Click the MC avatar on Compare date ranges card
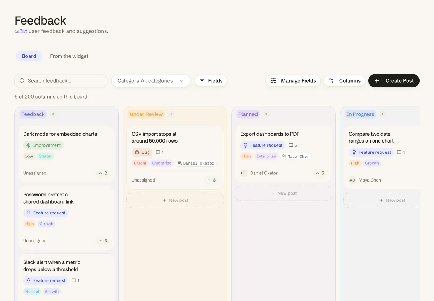 (x=352, y=180)
